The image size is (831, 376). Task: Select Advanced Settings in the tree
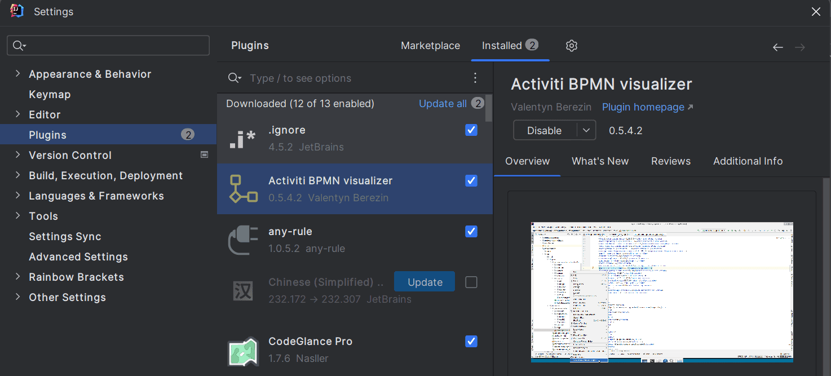coord(78,256)
